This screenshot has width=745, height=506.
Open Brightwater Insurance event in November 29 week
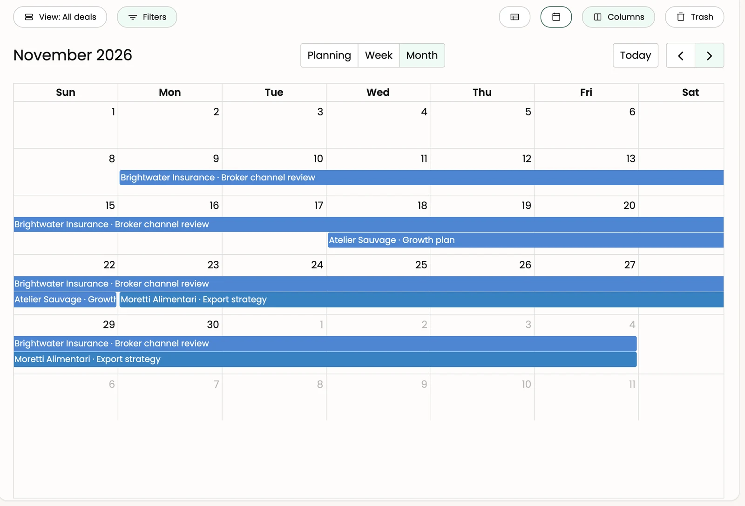click(x=325, y=344)
